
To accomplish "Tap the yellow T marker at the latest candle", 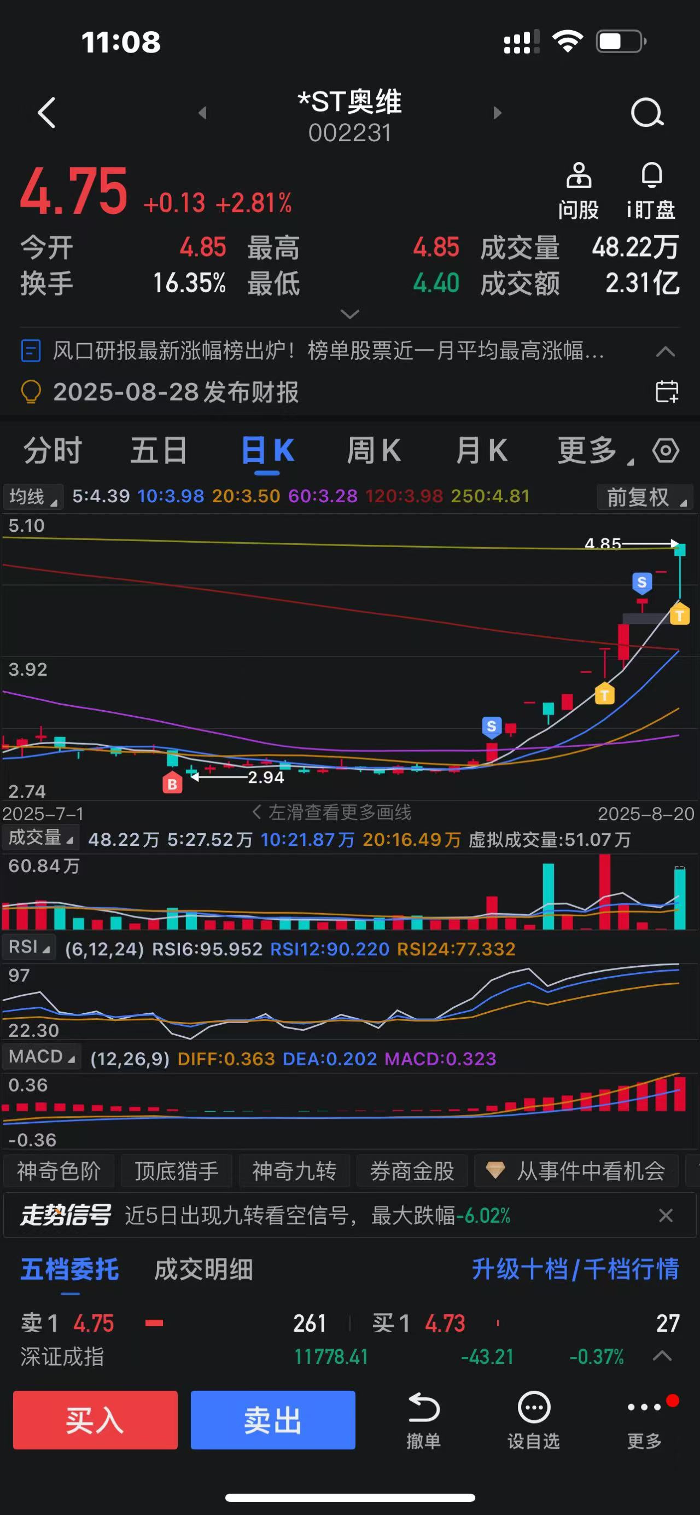I will (679, 614).
